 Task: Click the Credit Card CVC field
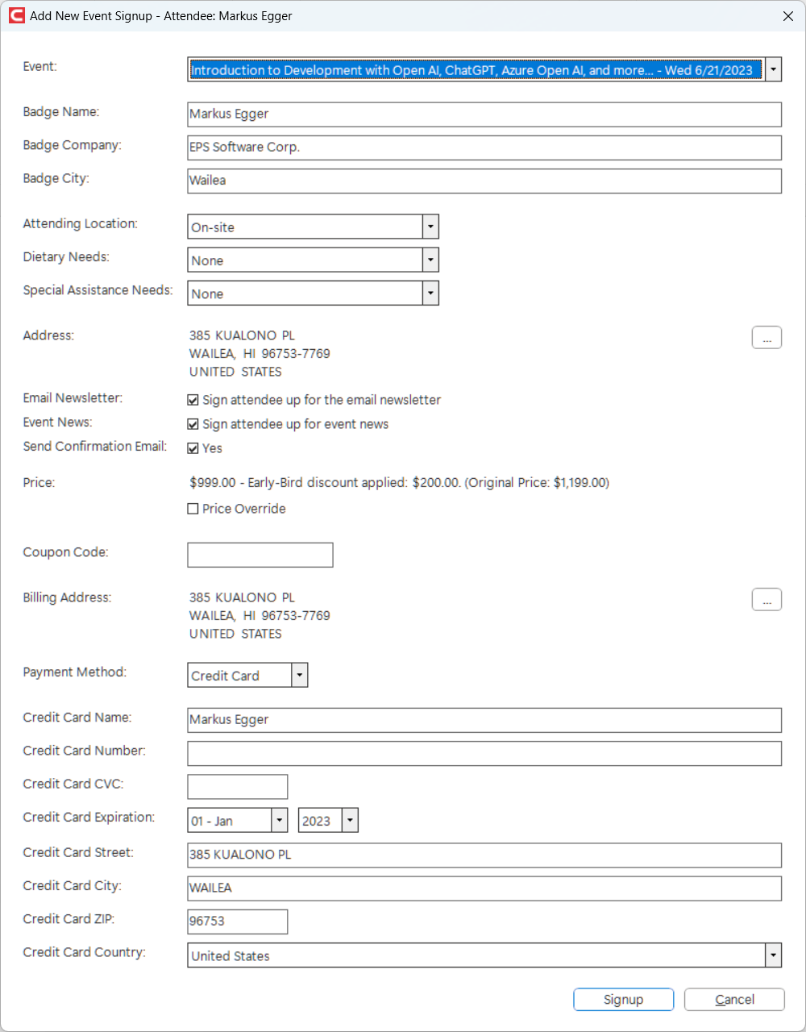click(x=238, y=786)
